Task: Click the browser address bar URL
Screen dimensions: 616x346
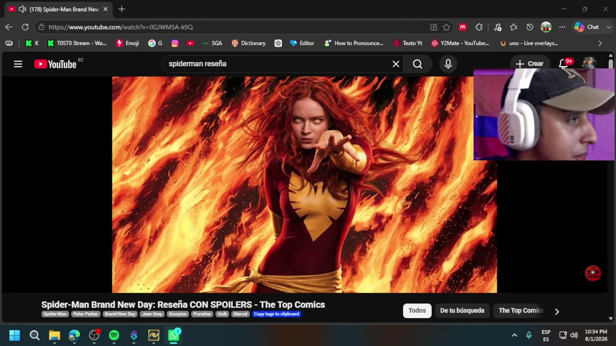Action: tap(121, 27)
